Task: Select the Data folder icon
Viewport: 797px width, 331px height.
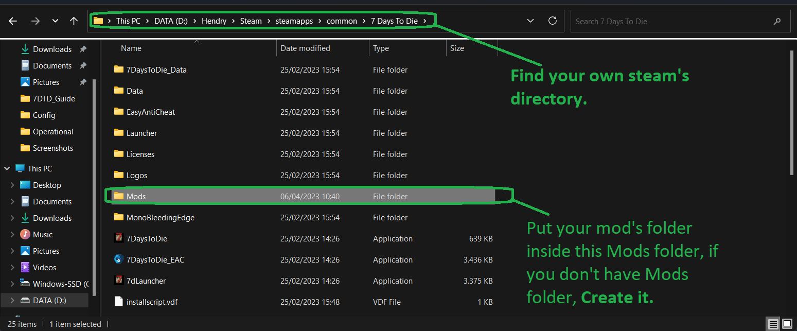Action: point(119,91)
